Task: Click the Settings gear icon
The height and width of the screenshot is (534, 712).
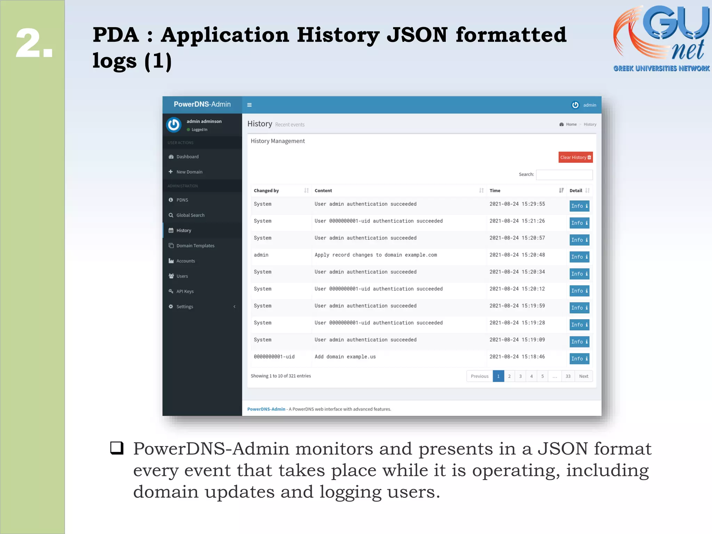Action: [171, 306]
